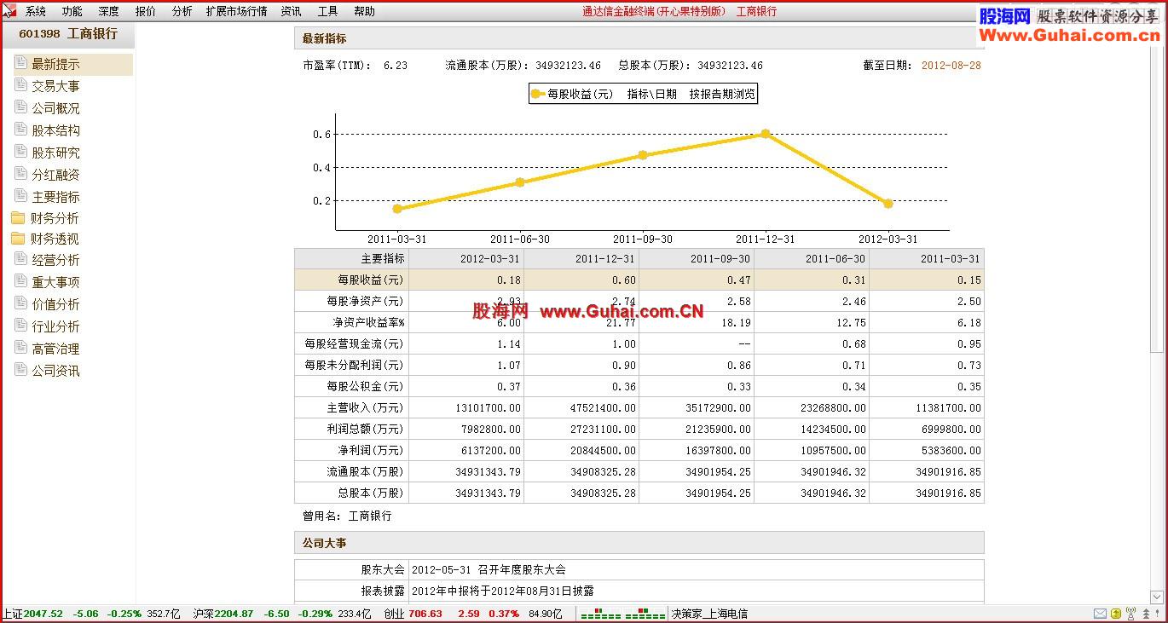
Task: Click the green-red connection bar indicator in status bar
Action: pyautogui.click(x=623, y=614)
